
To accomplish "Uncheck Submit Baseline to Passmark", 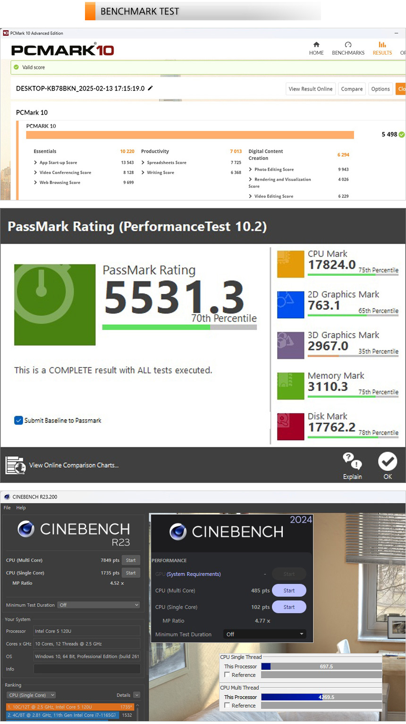I will pos(19,420).
